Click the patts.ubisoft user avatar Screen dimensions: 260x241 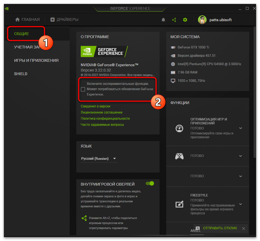point(202,20)
